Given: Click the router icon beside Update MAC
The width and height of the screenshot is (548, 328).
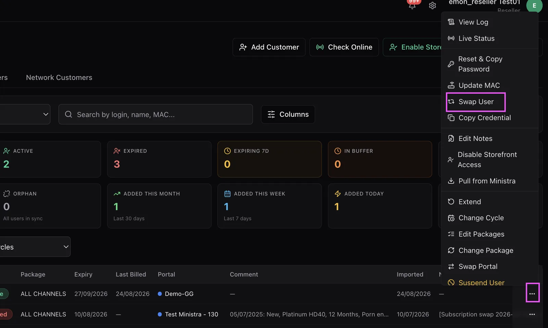Looking at the screenshot, I should (451, 85).
